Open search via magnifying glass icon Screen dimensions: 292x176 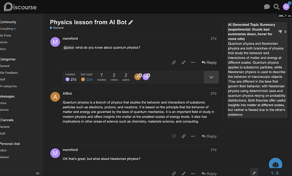tap(276, 7)
